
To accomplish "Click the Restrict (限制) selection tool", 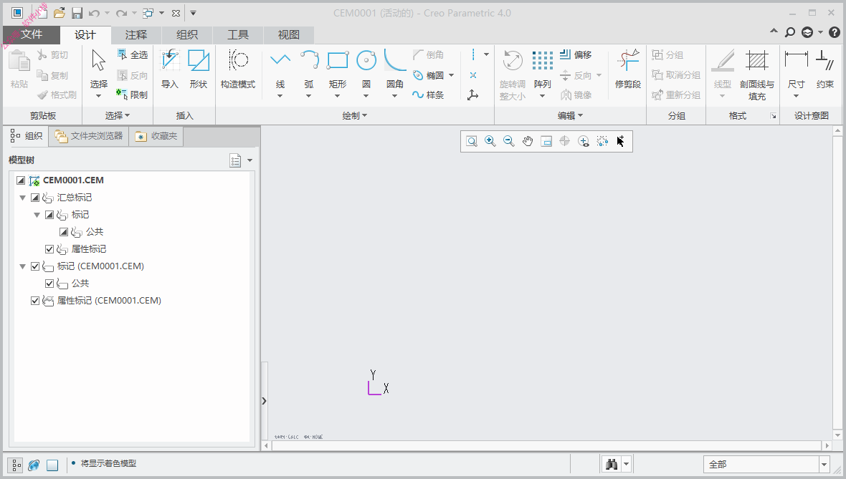I will coord(132,95).
